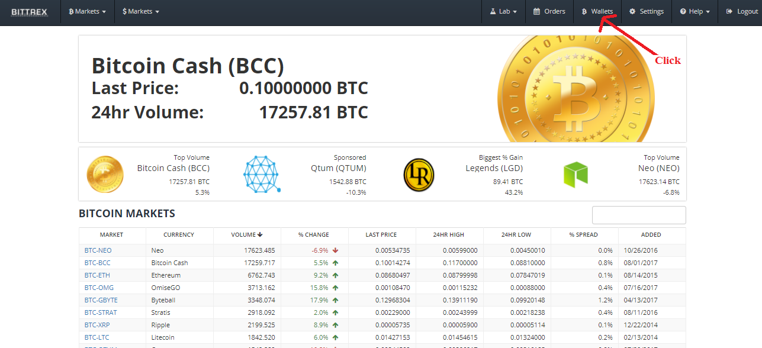Sort by 24HR High header
This screenshot has height=348, width=762.
[x=449, y=235]
